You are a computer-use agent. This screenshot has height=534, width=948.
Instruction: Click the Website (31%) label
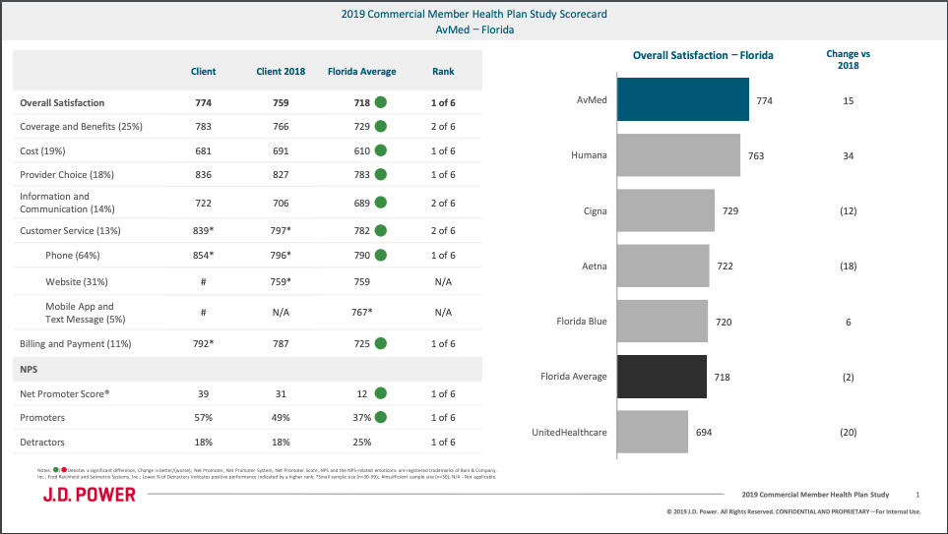[x=76, y=281]
